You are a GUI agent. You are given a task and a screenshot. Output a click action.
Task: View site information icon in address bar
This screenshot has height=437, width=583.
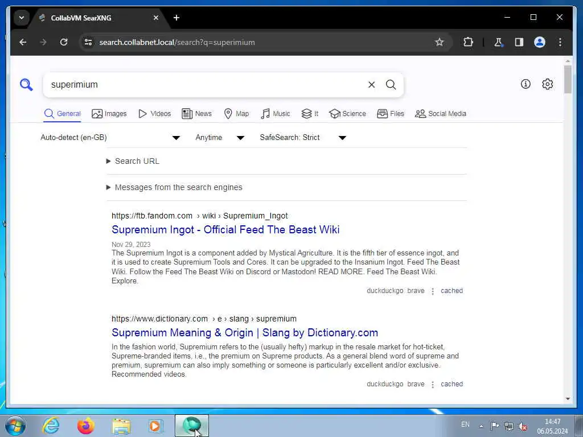(88, 42)
